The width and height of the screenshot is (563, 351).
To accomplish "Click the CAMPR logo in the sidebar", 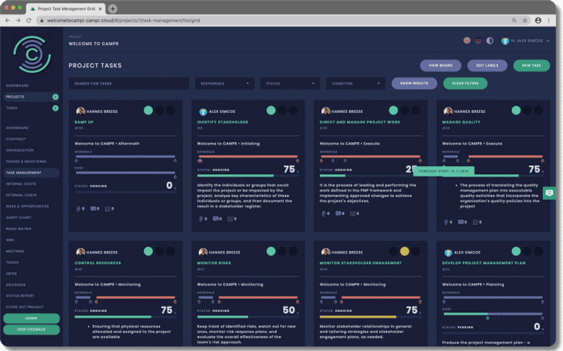I will coord(32,54).
